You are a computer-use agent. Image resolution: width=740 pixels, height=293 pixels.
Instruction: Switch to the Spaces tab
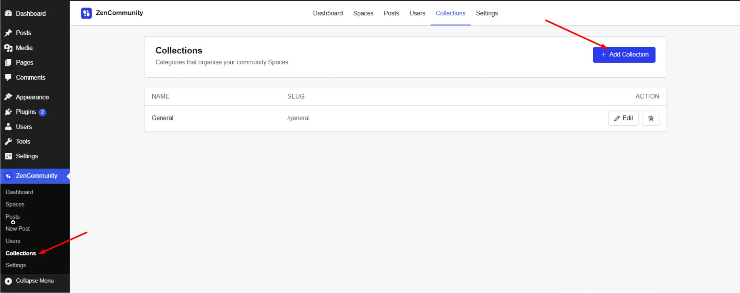363,13
